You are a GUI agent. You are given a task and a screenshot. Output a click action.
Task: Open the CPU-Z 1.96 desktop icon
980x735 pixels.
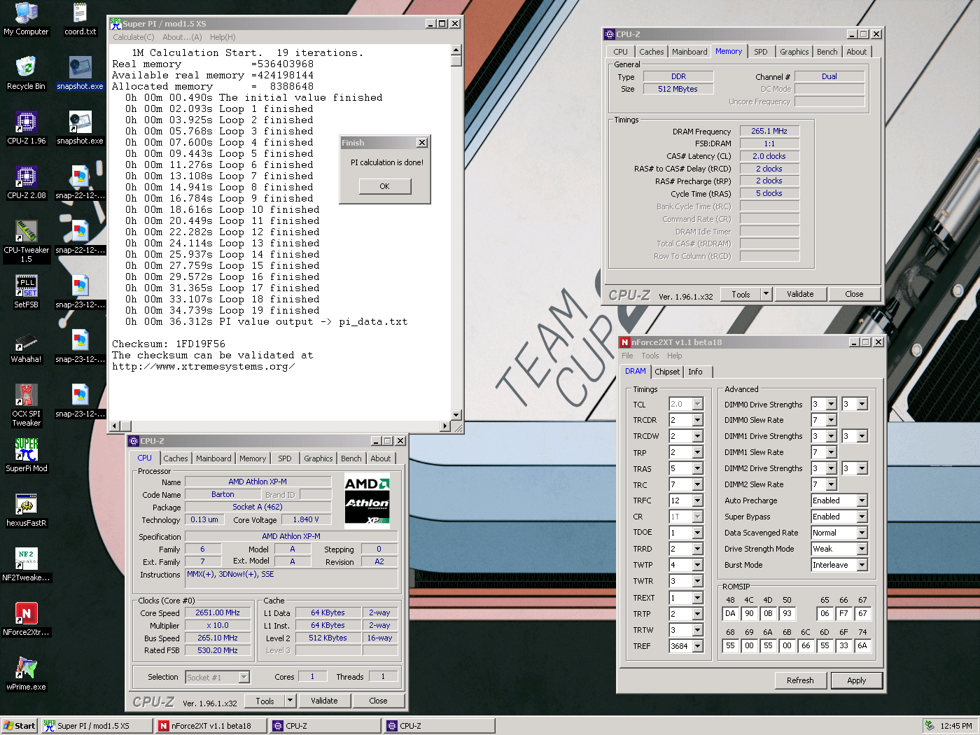[26, 123]
